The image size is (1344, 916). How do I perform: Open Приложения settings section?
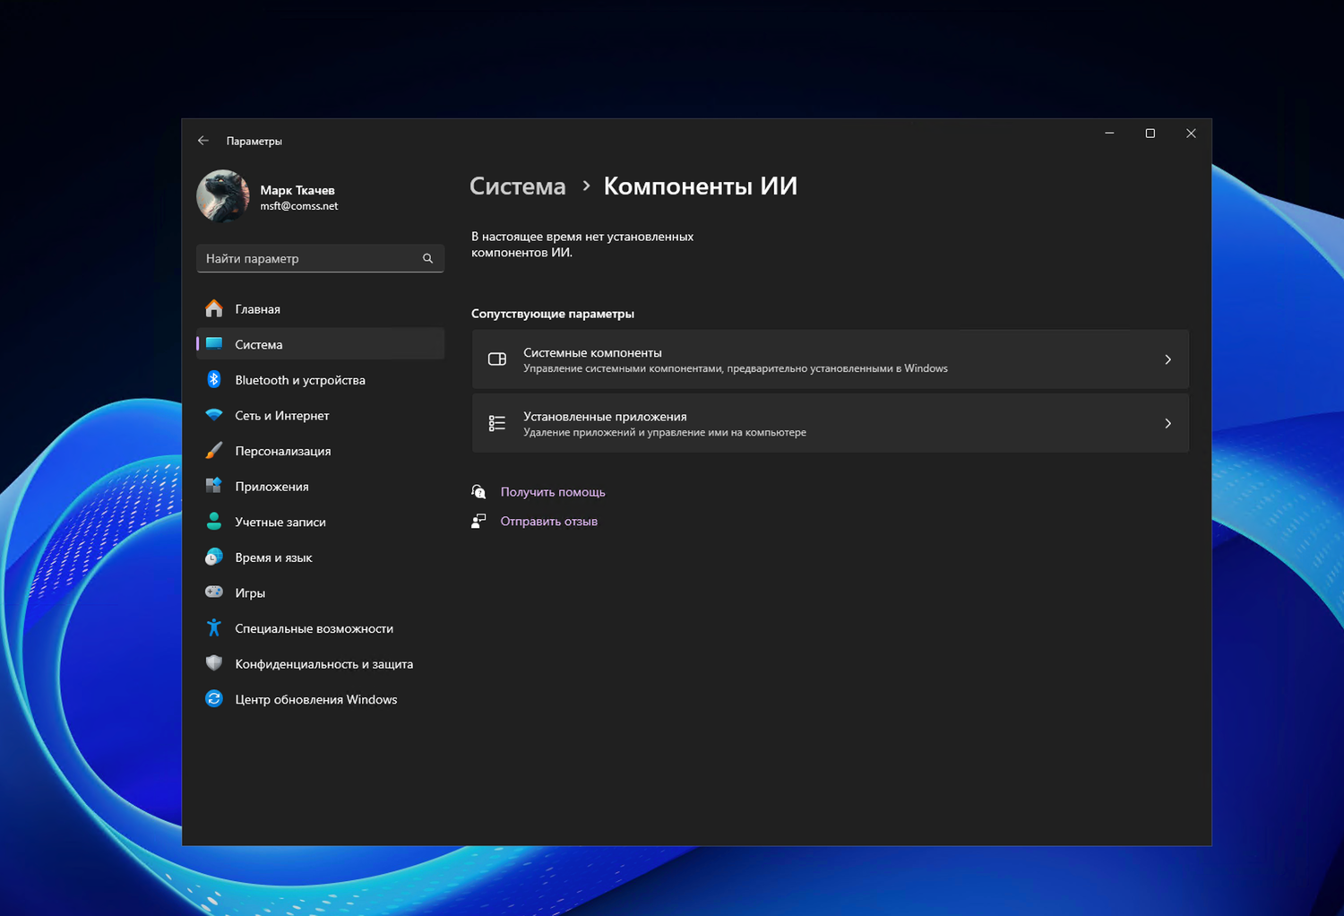[320, 486]
